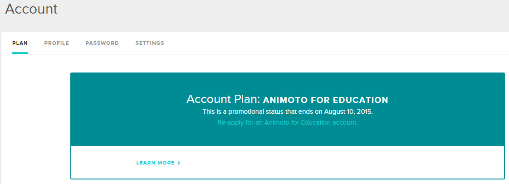Viewport: 509px width, 184px height.
Task: Click the Re-apply for Animoto for Education link
Action: [x=288, y=122]
